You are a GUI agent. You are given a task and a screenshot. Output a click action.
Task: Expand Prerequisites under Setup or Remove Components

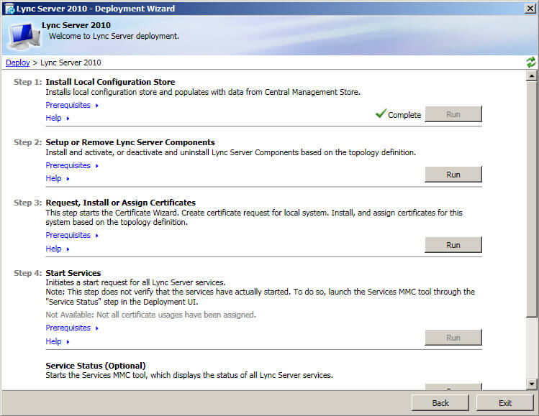[x=72, y=165]
